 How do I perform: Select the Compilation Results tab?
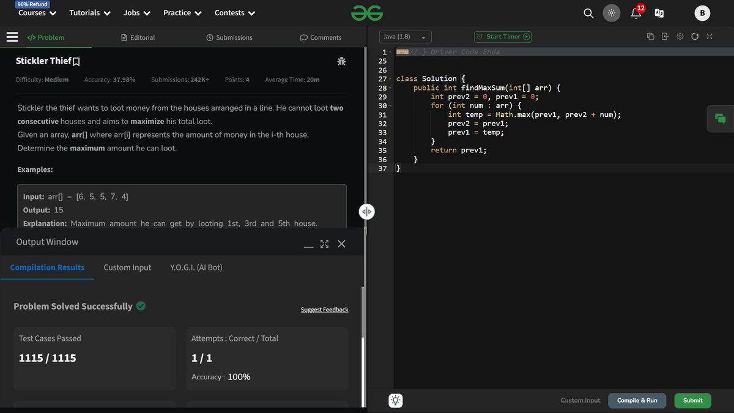[x=47, y=267]
